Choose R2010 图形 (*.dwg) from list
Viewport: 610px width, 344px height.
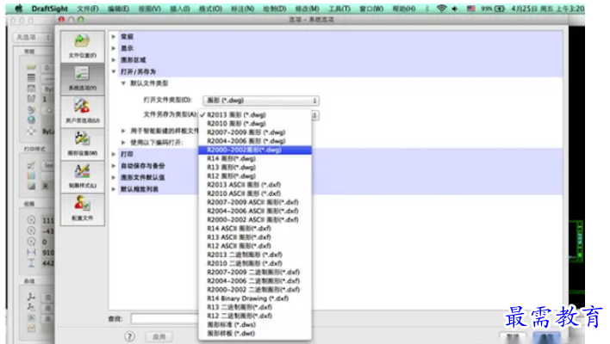[x=255, y=124]
